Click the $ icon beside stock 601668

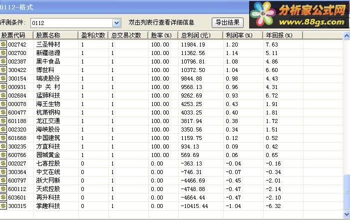(3, 137)
